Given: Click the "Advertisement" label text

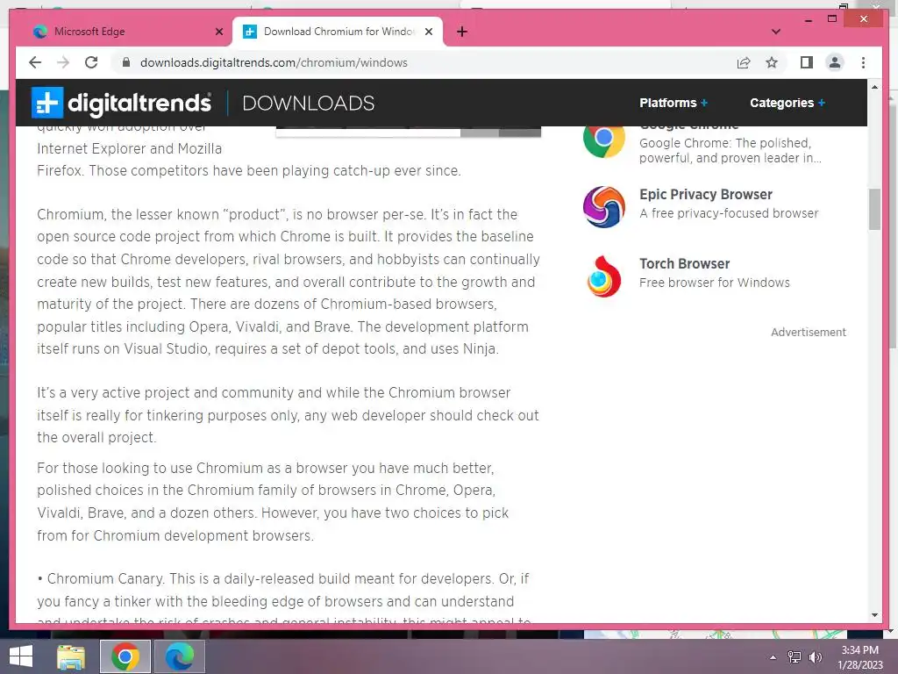Looking at the screenshot, I should click(x=808, y=332).
